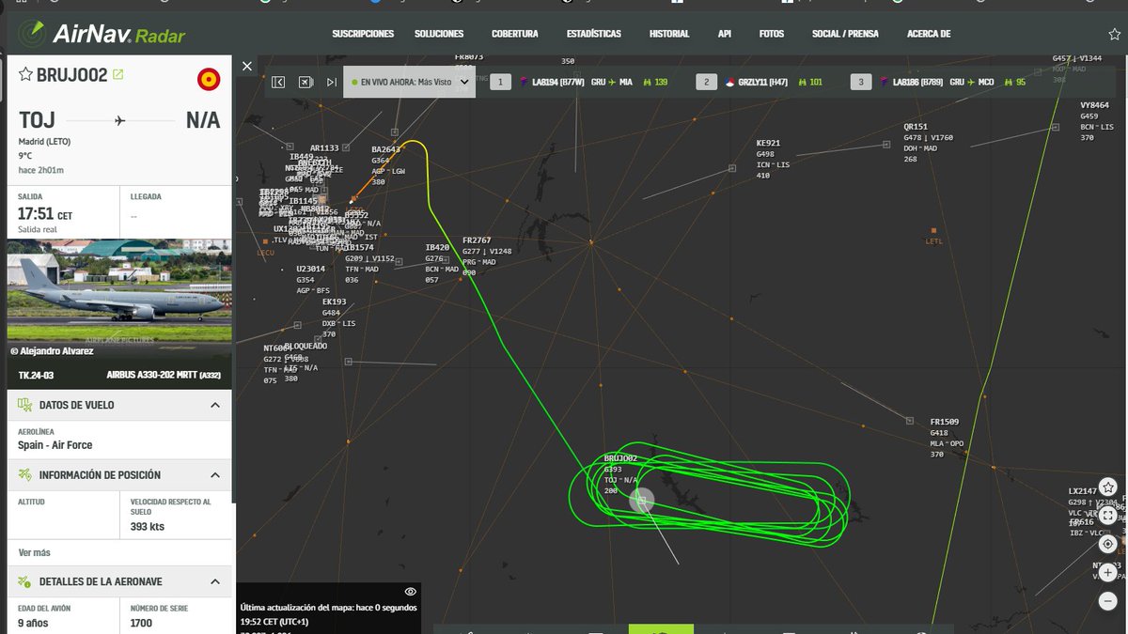Image resolution: width=1128 pixels, height=634 pixels.
Task: Open the SUSCRIPCIONES menu
Action: tap(363, 34)
